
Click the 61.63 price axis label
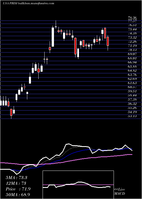click(x=132, y=83)
